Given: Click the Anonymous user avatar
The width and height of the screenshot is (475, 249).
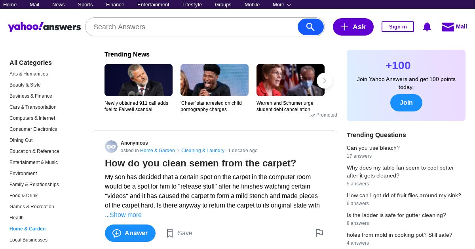Looking at the screenshot, I should point(111,147).
